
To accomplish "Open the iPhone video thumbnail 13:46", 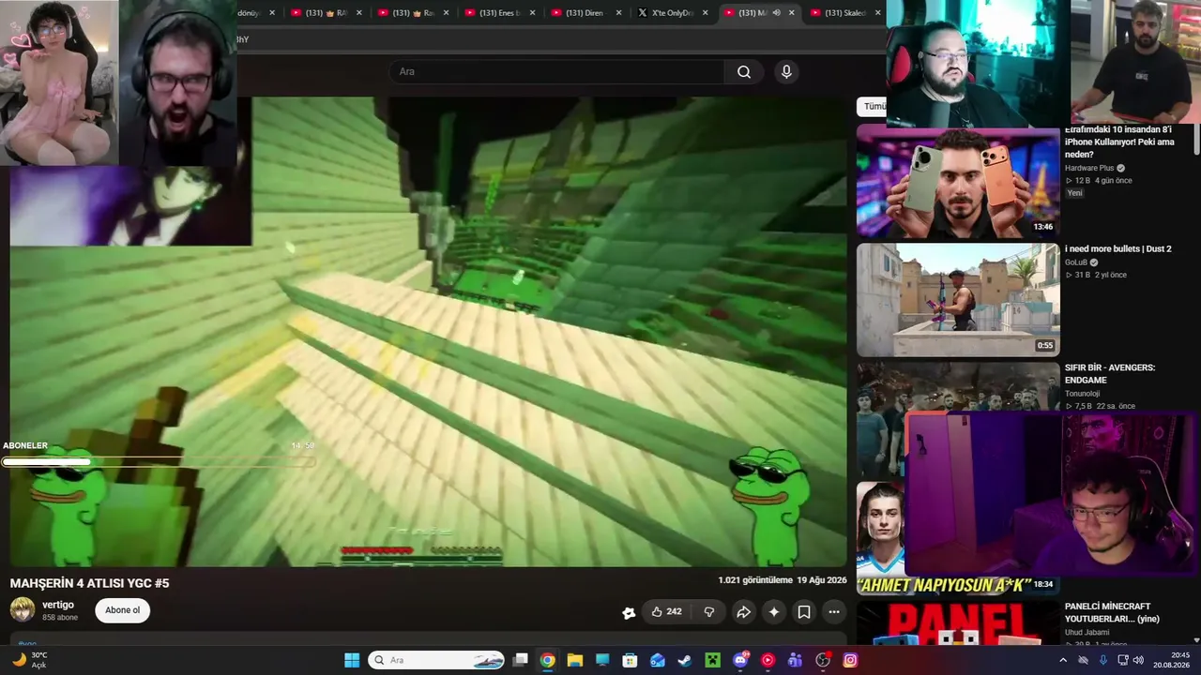I will [958, 181].
